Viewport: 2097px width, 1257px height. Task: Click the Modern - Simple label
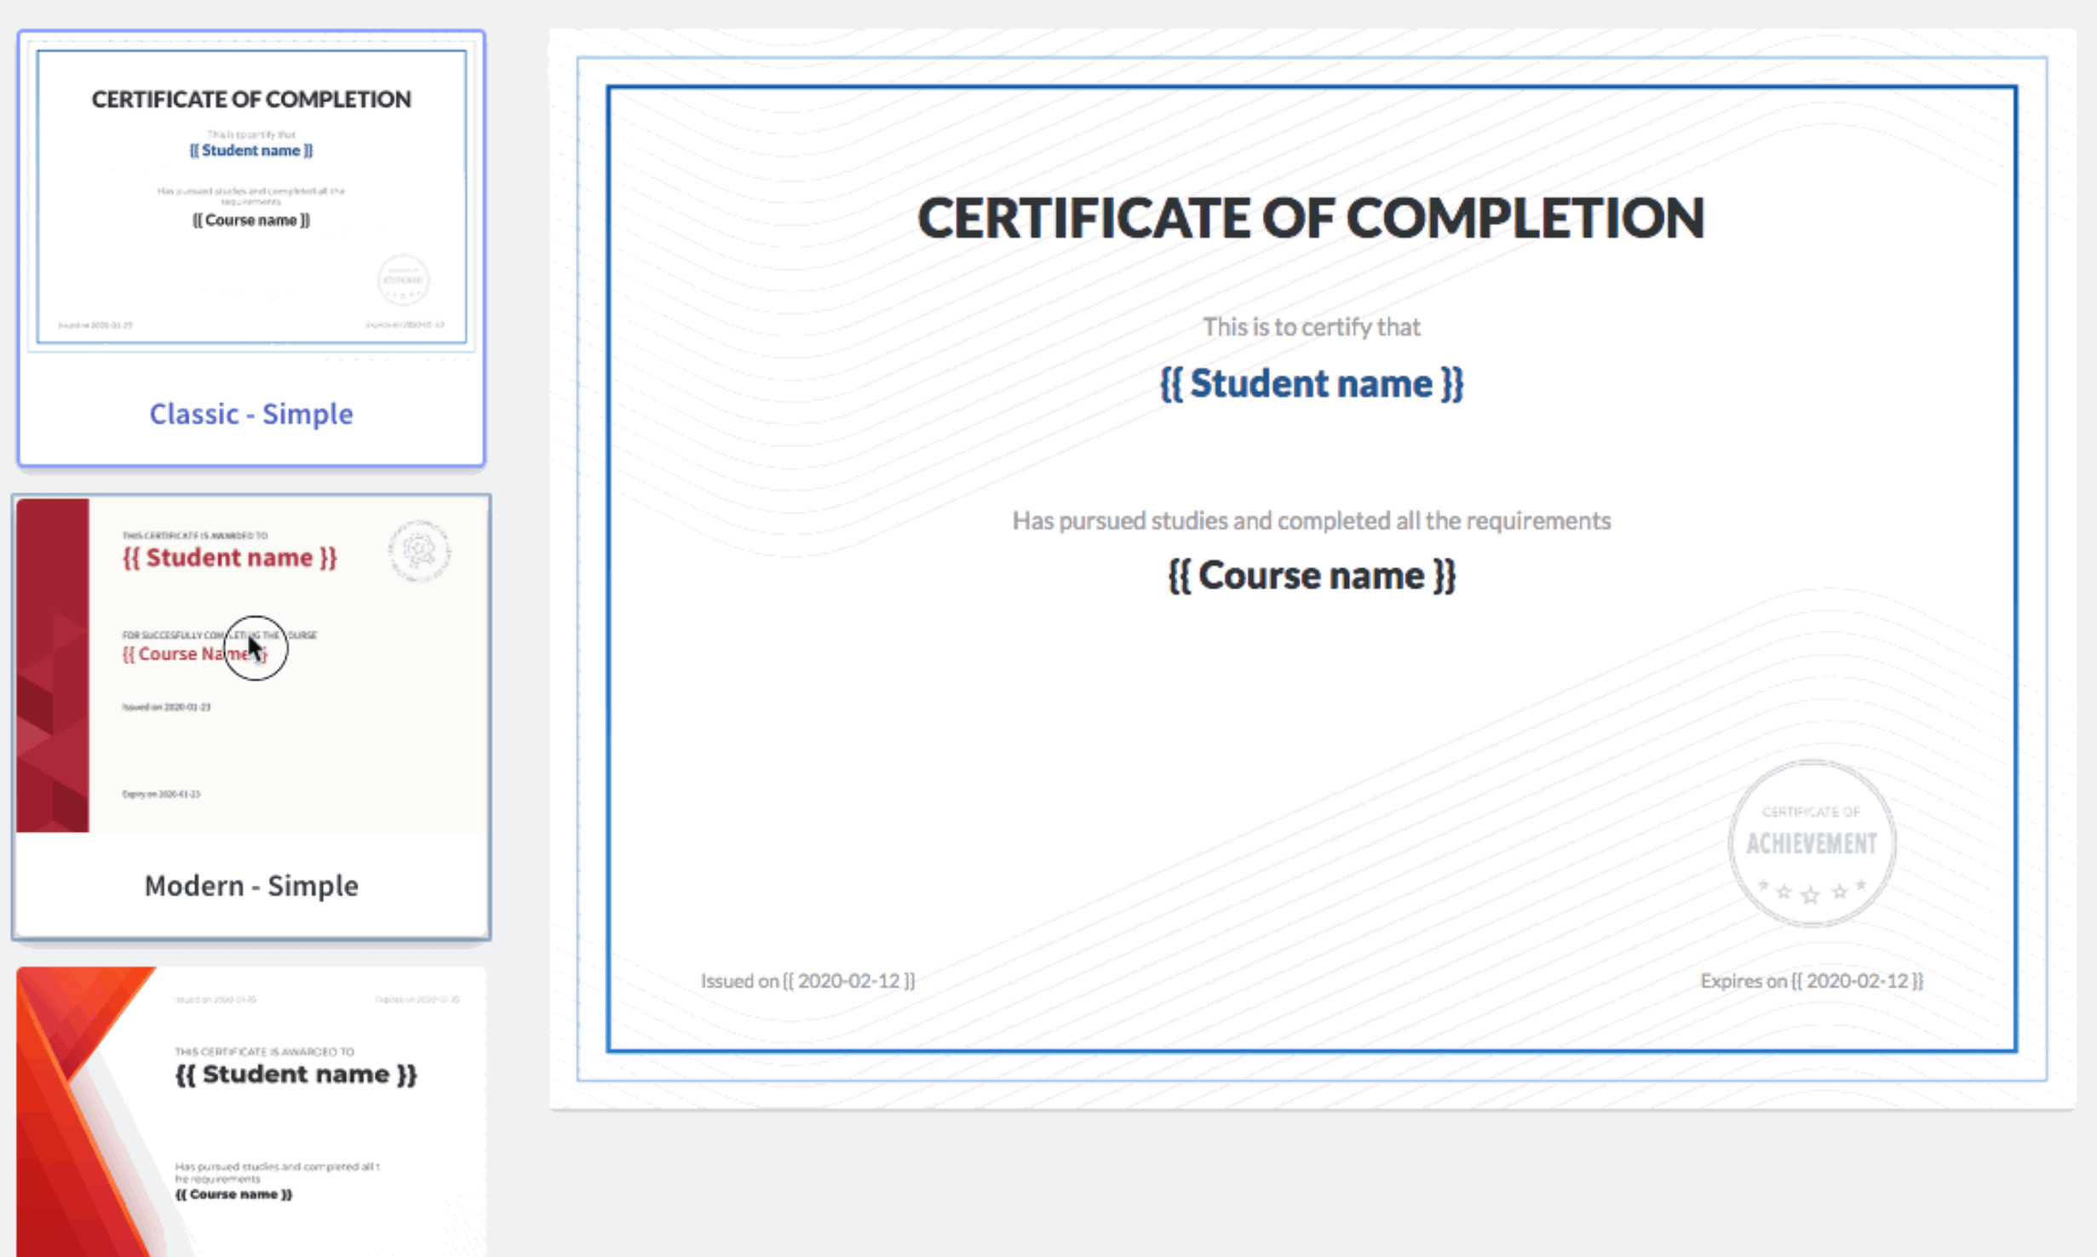(251, 886)
